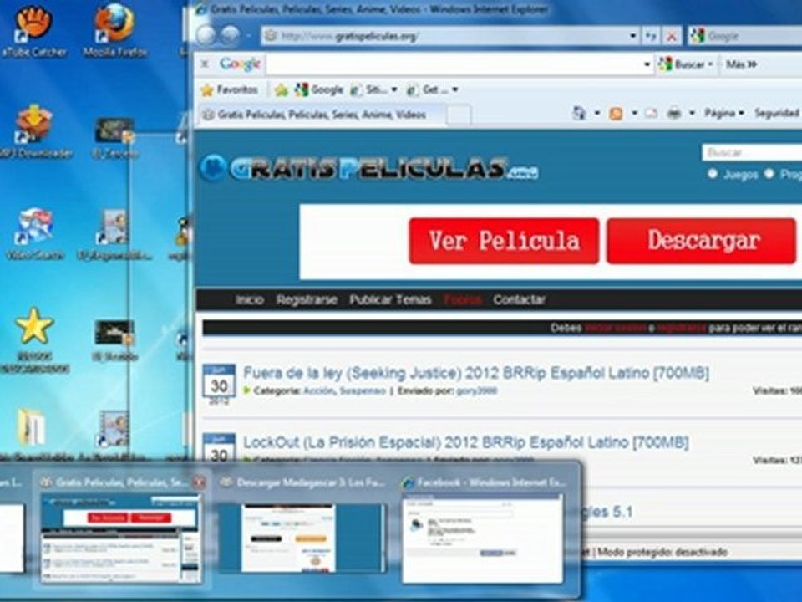
Task: Click the red registrarse link in the black notice bar
Action: point(682,328)
